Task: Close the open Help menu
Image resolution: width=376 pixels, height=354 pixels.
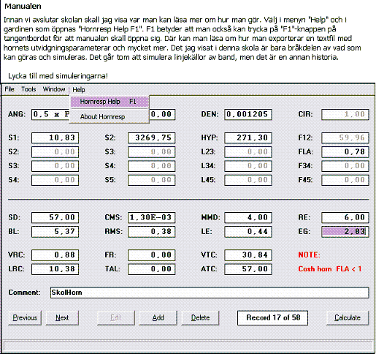Action: 79,90
